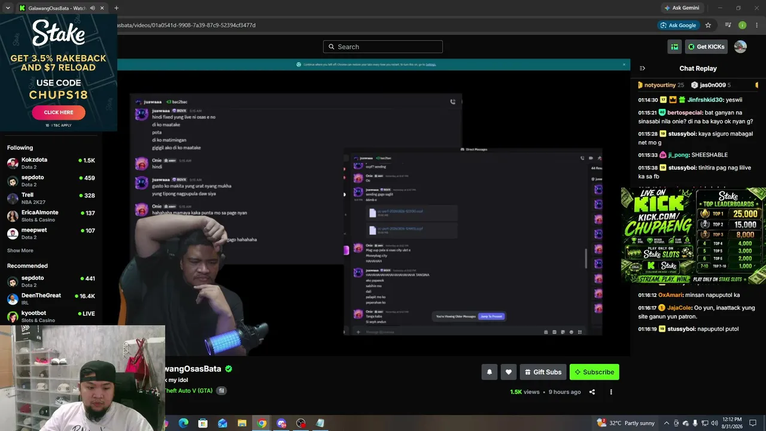Click the 01:16:19 chat timestamp
Viewport: 766px width, 431px height.
click(x=648, y=329)
